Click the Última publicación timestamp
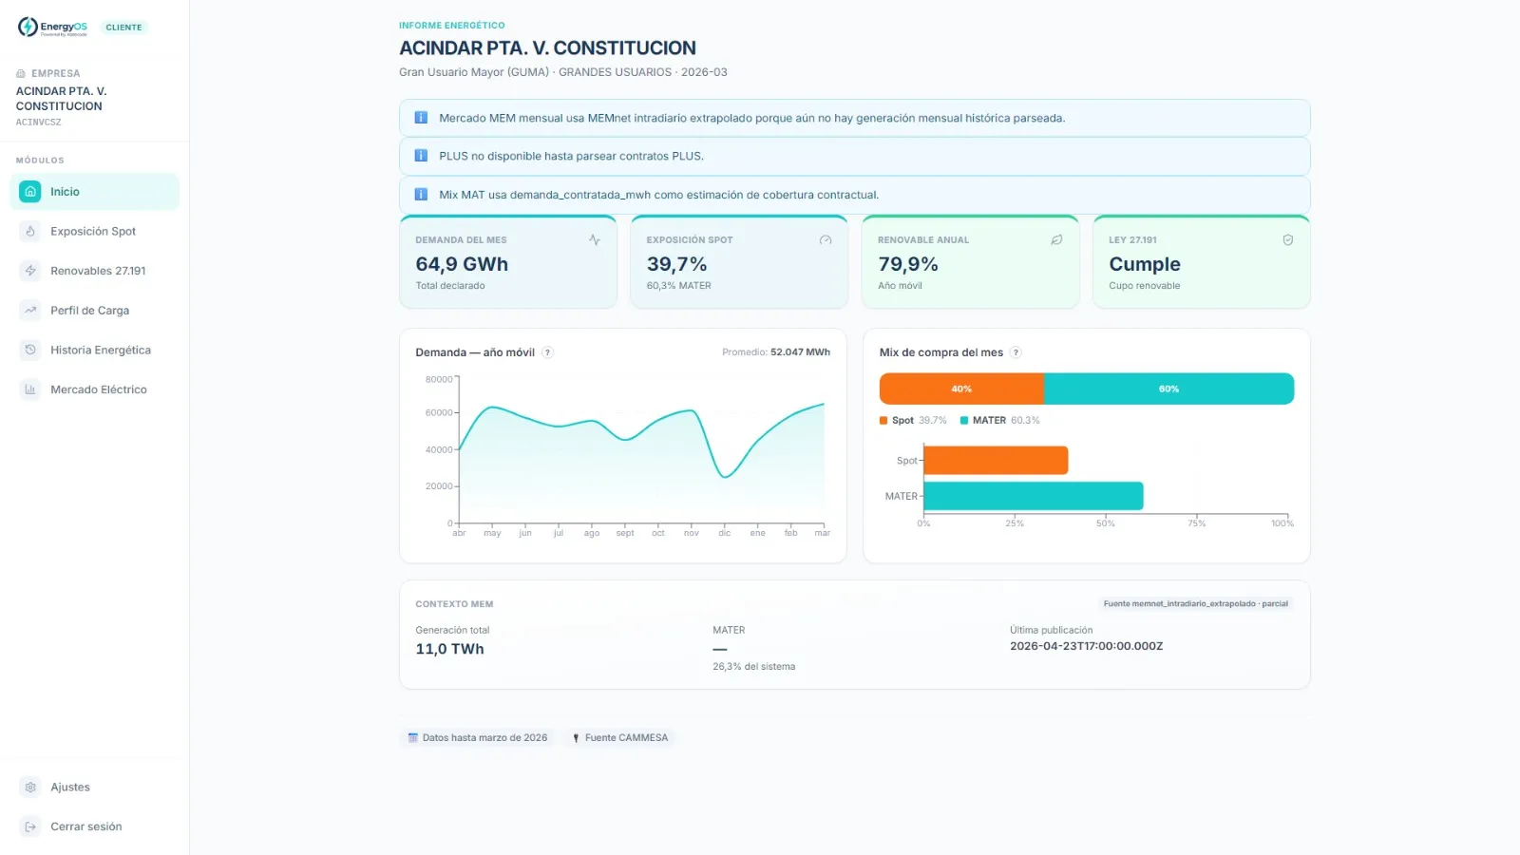 coord(1087,646)
